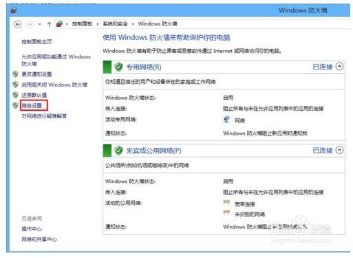Select Windows 防火墙 in the breadcrumb path
The height and width of the screenshot is (258, 353).
[158, 24]
